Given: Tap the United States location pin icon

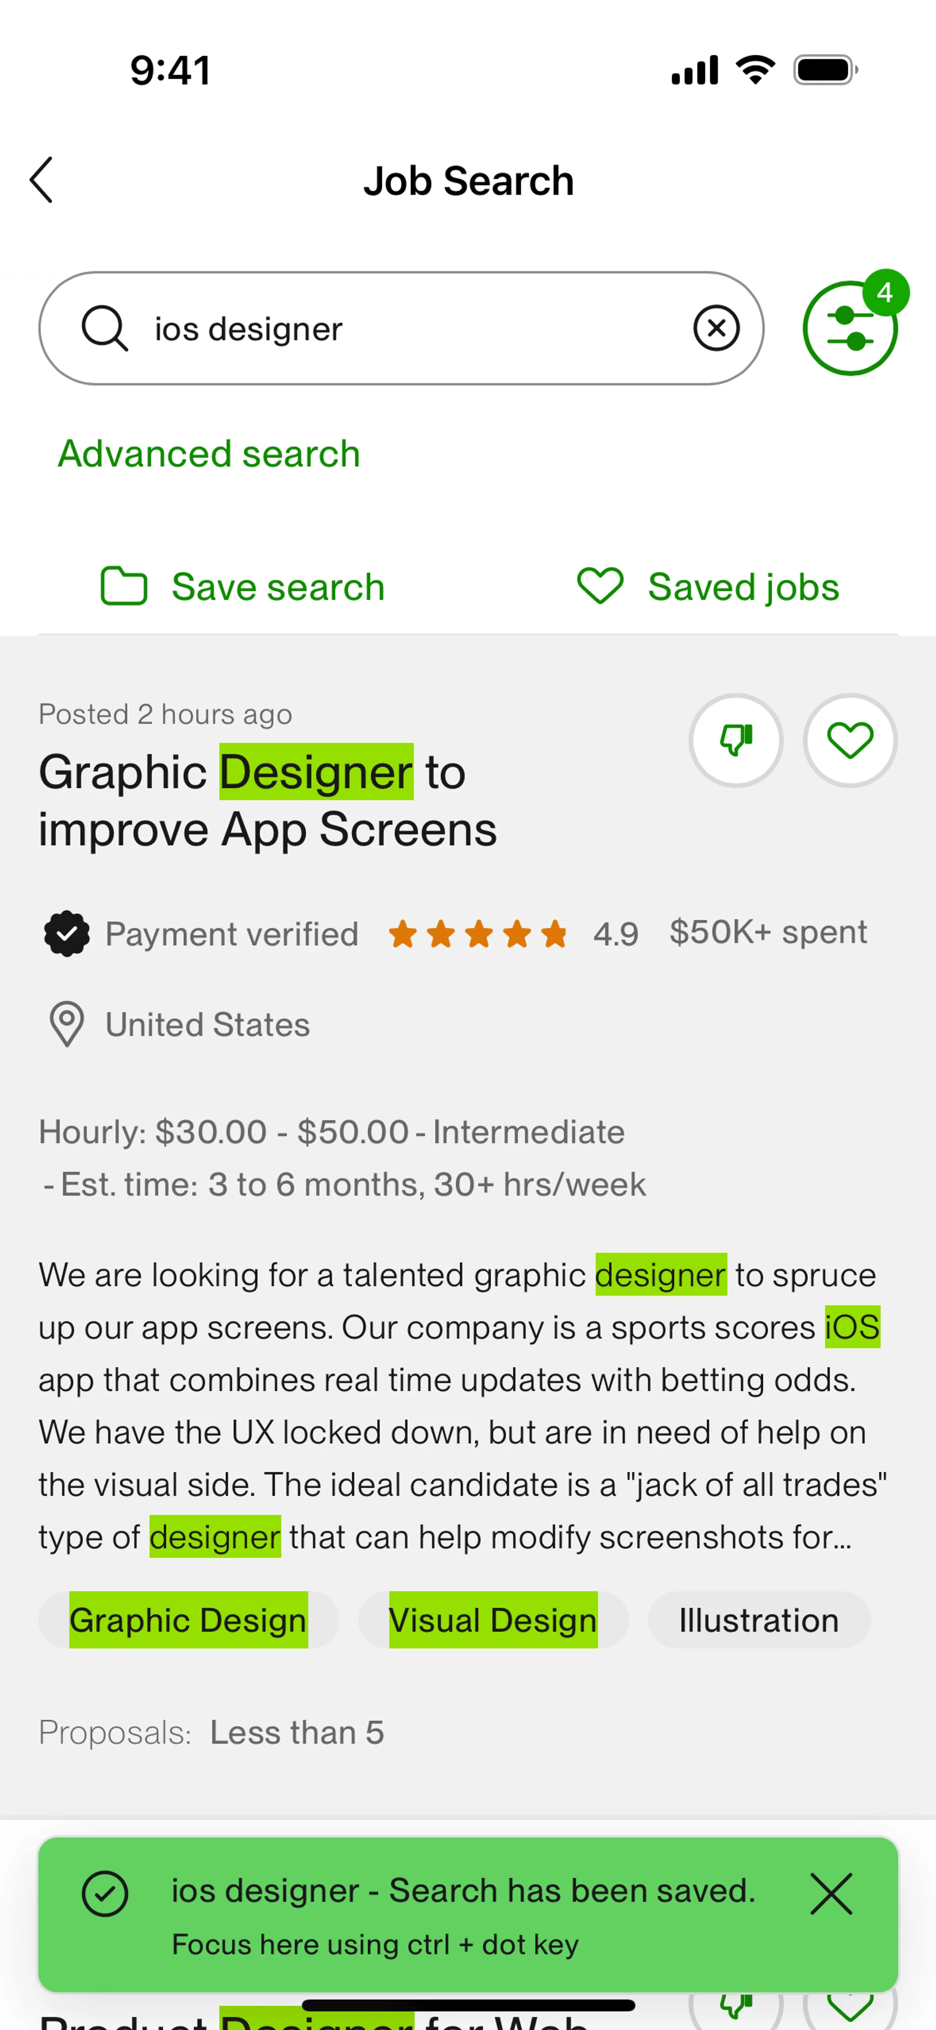Looking at the screenshot, I should tap(67, 1024).
